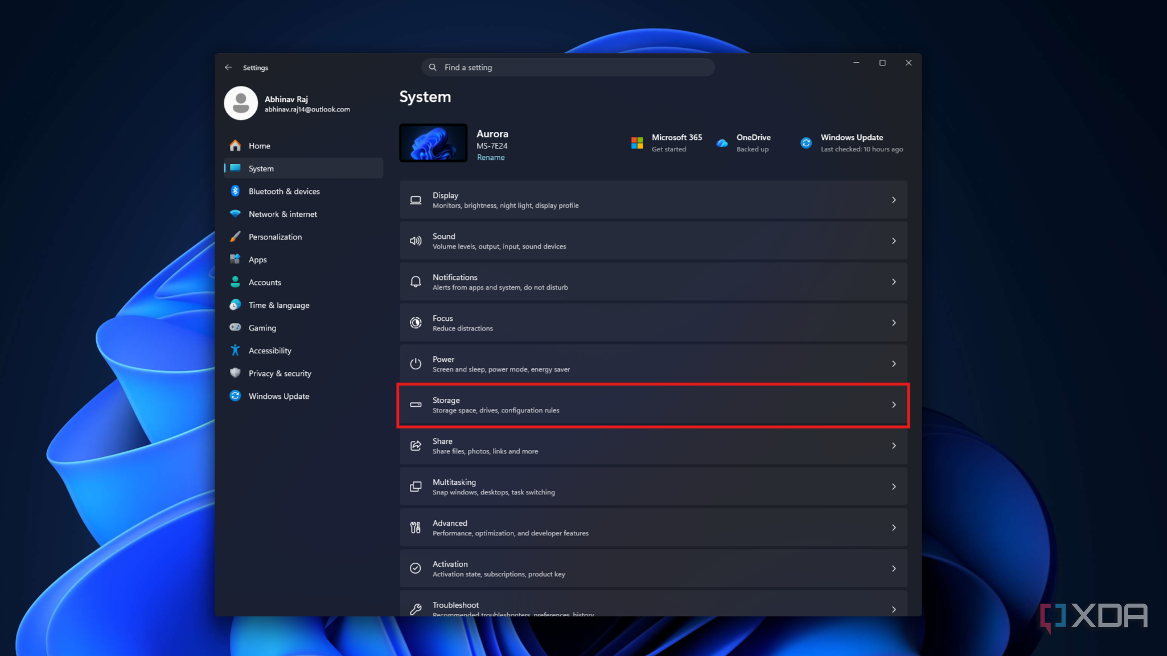
Task: Click the Find a setting search box
Action: pos(568,67)
